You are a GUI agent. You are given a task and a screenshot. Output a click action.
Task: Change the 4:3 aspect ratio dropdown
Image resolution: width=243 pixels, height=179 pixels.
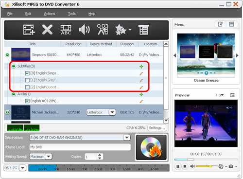click(x=220, y=95)
